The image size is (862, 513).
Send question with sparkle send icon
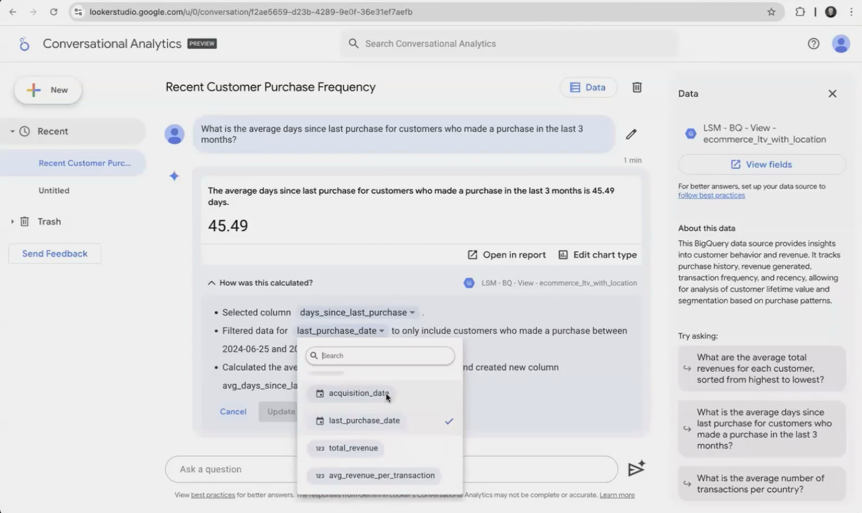click(x=636, y=468)
